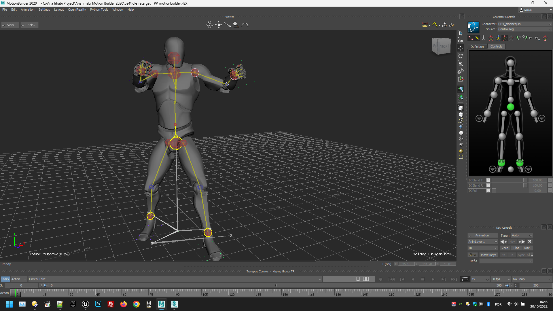This screenshot has height=311, width=553.
Task: Activate the Translate tool in side toolbar
Action: pyautogui.click(x=461, y=48)
